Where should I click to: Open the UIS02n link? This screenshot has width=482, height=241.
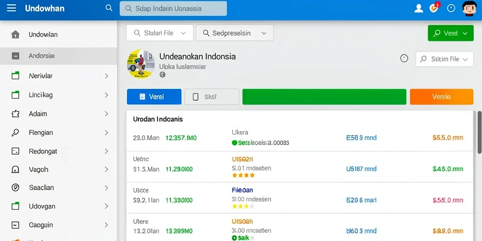(x=242, y=159)
